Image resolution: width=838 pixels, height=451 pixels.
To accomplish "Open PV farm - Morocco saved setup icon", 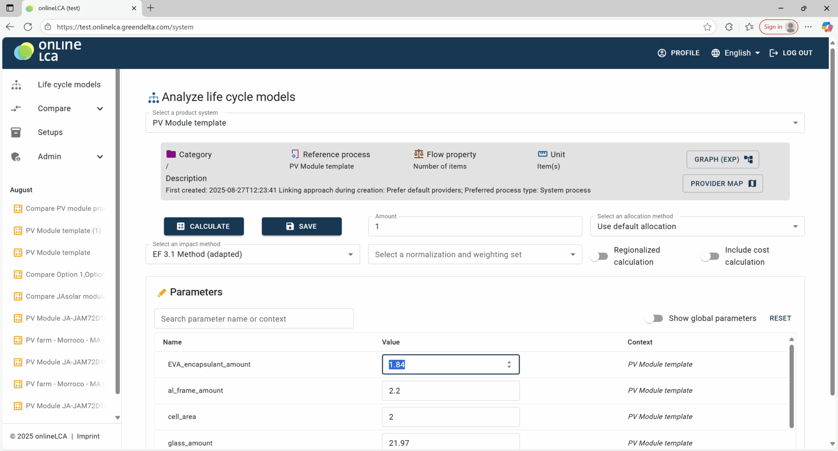I will [18, 340].
